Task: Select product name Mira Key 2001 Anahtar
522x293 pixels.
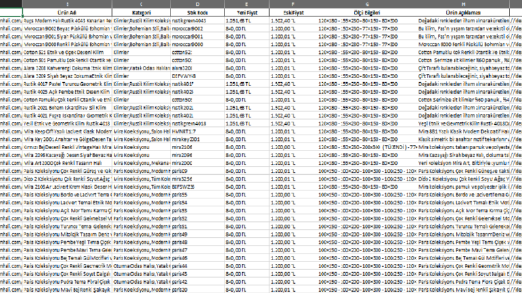Action: [x=67, y=139]
